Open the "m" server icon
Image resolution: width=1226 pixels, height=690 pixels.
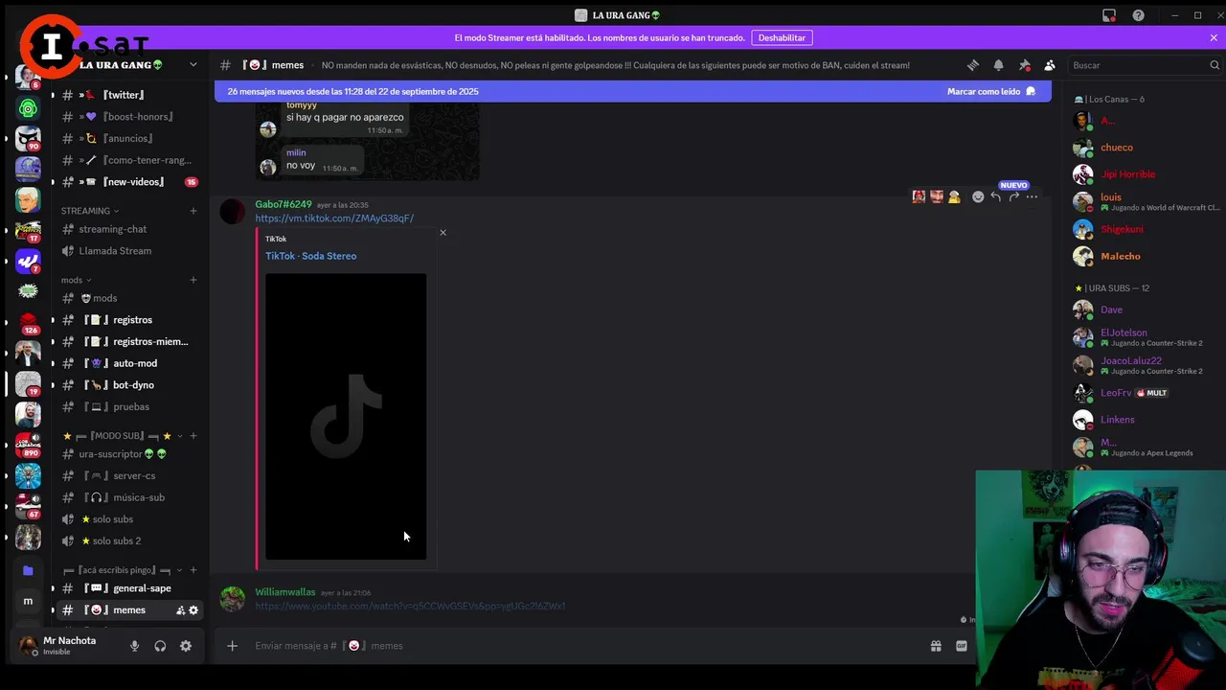pos(28,601)
